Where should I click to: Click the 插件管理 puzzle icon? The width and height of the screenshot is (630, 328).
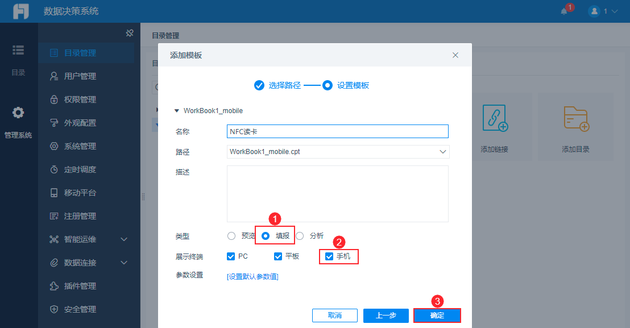point(54,286)
